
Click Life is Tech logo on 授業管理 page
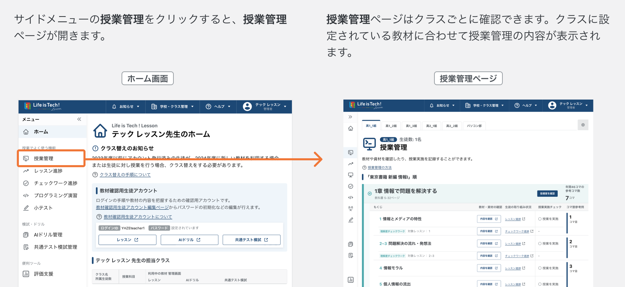click(366, 105)
